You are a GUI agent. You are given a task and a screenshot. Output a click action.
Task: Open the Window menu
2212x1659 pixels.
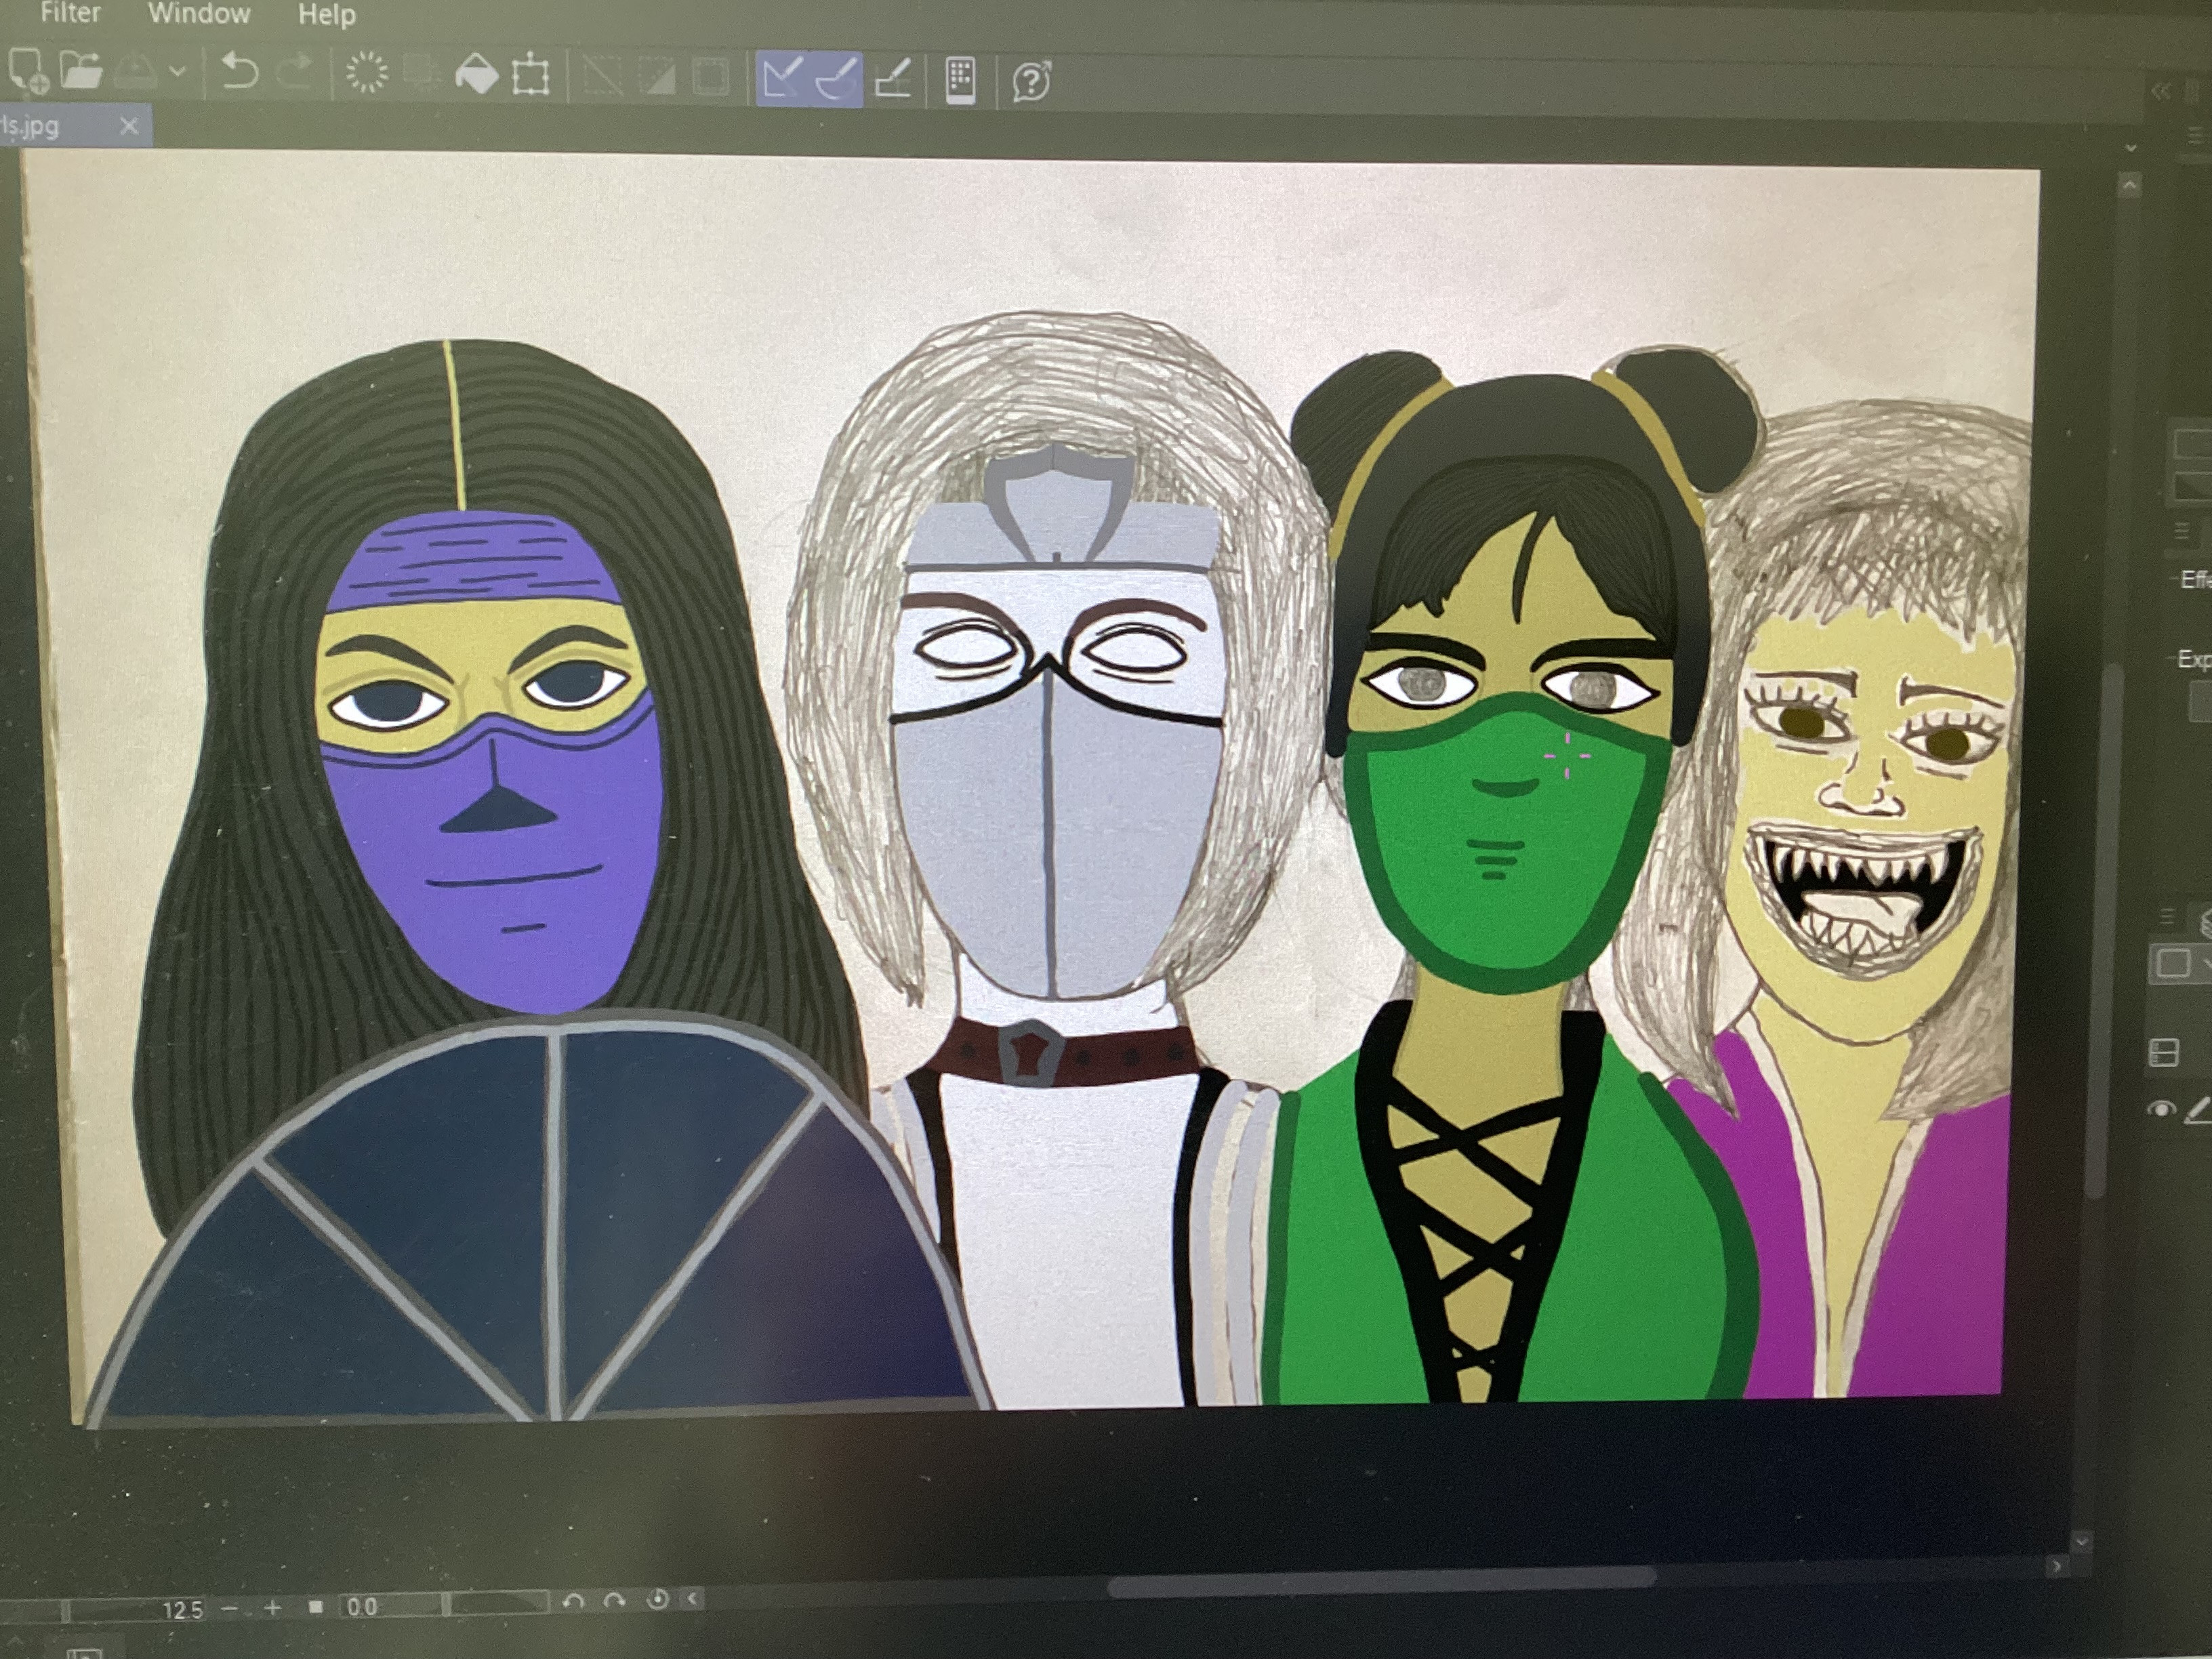pos(199,14)
